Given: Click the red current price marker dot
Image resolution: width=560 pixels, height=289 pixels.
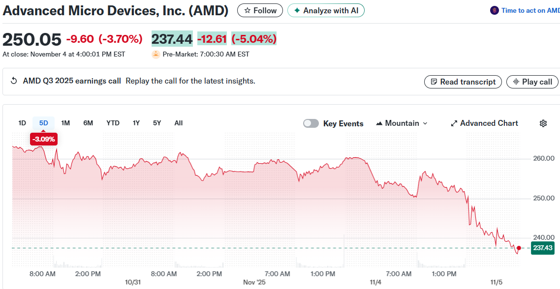Looking at the screenshot, I should [519, 248].
